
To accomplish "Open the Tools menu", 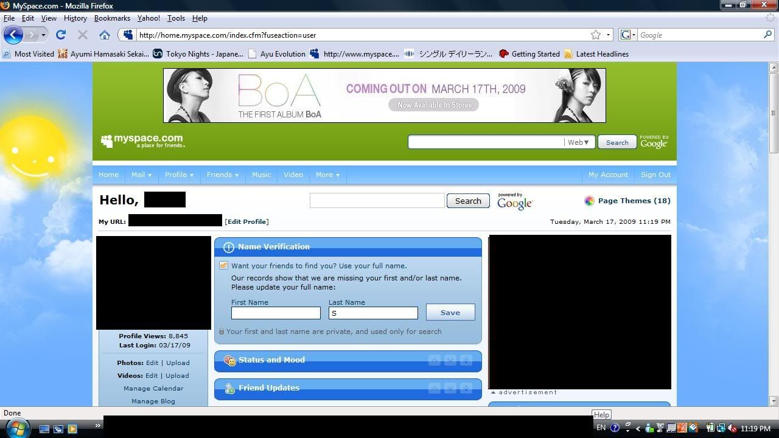I will tap(176, 18).
